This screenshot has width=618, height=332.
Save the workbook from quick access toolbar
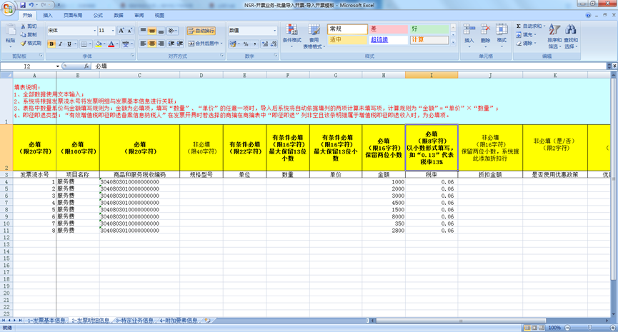point(23,5)
